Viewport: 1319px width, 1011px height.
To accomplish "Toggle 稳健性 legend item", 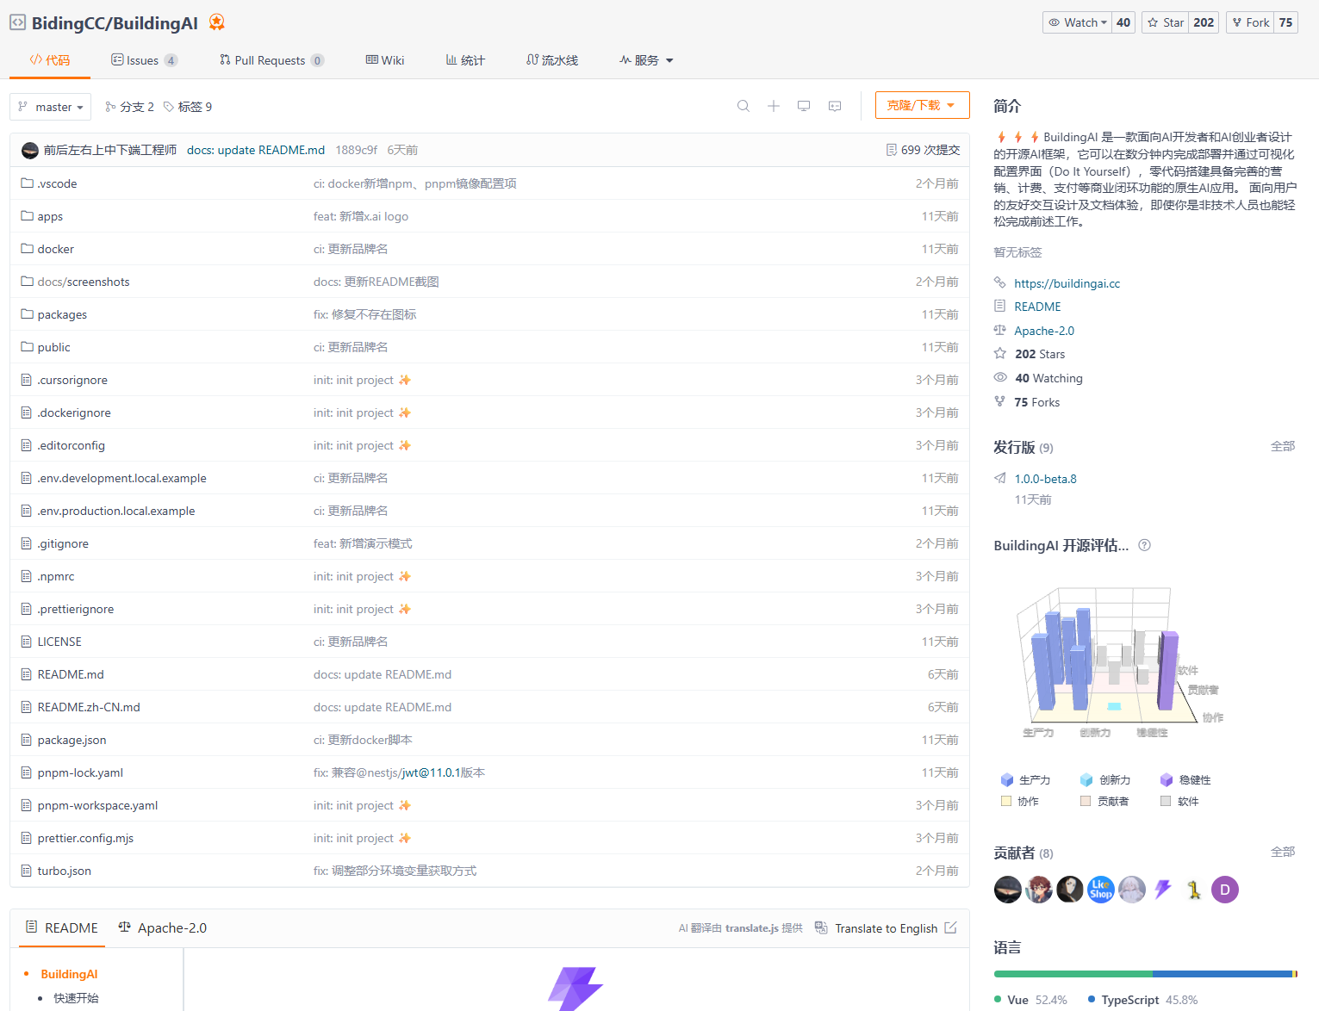I will pos(1185,779).
